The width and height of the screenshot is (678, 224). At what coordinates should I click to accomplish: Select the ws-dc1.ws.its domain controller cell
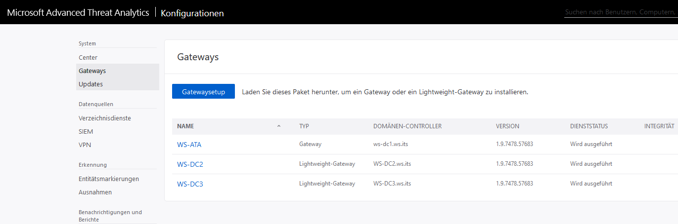(391, 144)
